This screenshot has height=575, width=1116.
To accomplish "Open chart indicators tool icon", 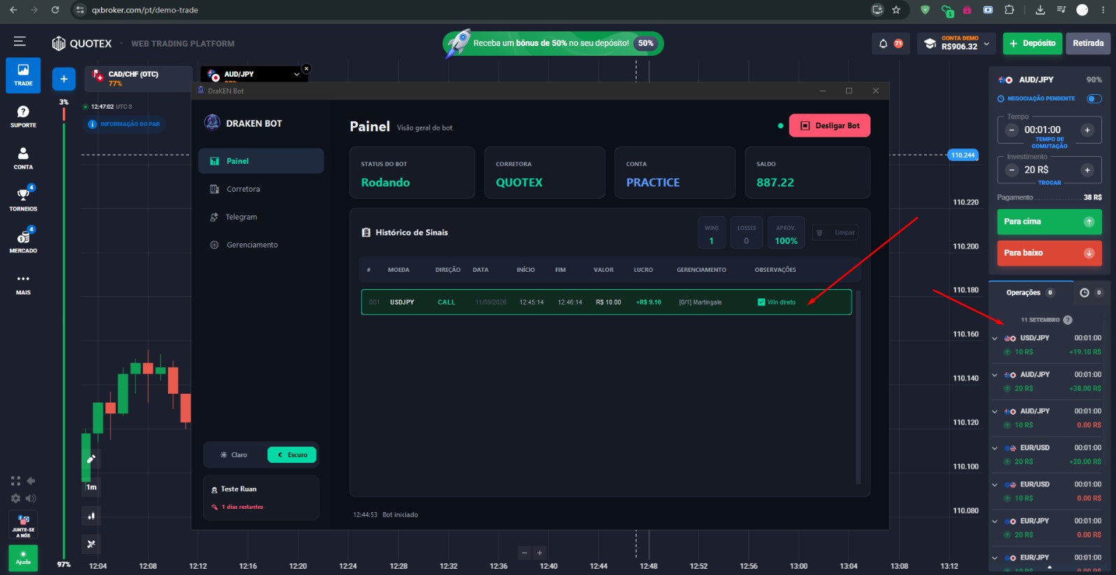I will coord(91,544).
